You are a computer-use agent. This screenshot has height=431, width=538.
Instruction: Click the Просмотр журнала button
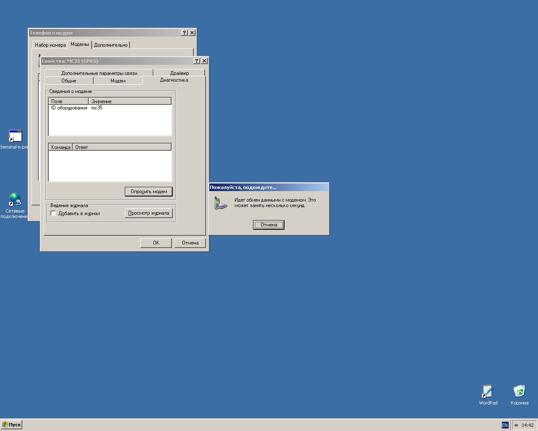click(x=148, y=213)
